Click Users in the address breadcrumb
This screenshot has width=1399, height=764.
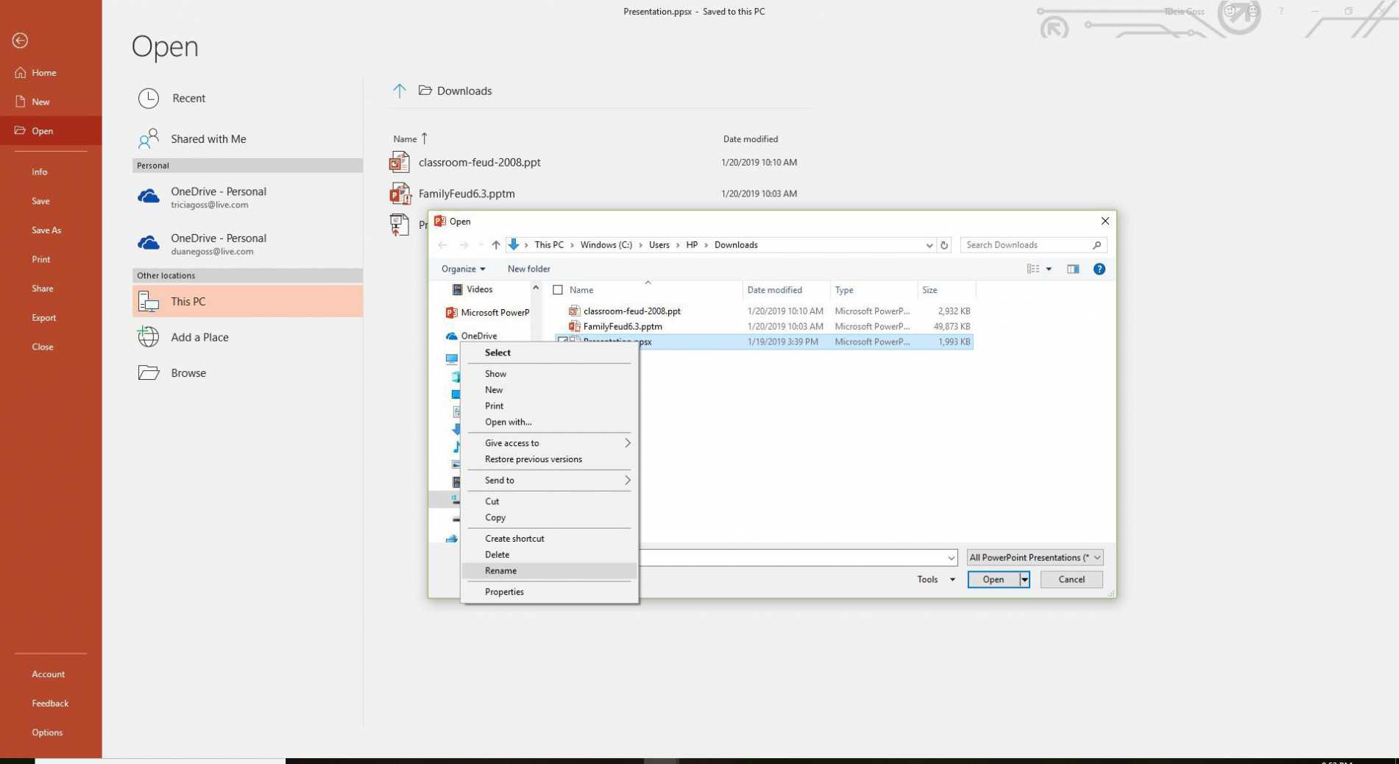(x=659, y=245)
